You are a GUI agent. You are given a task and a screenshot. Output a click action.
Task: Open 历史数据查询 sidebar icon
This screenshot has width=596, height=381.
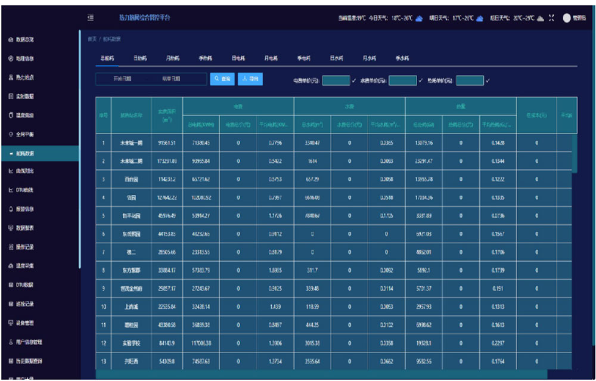(11, 361)
